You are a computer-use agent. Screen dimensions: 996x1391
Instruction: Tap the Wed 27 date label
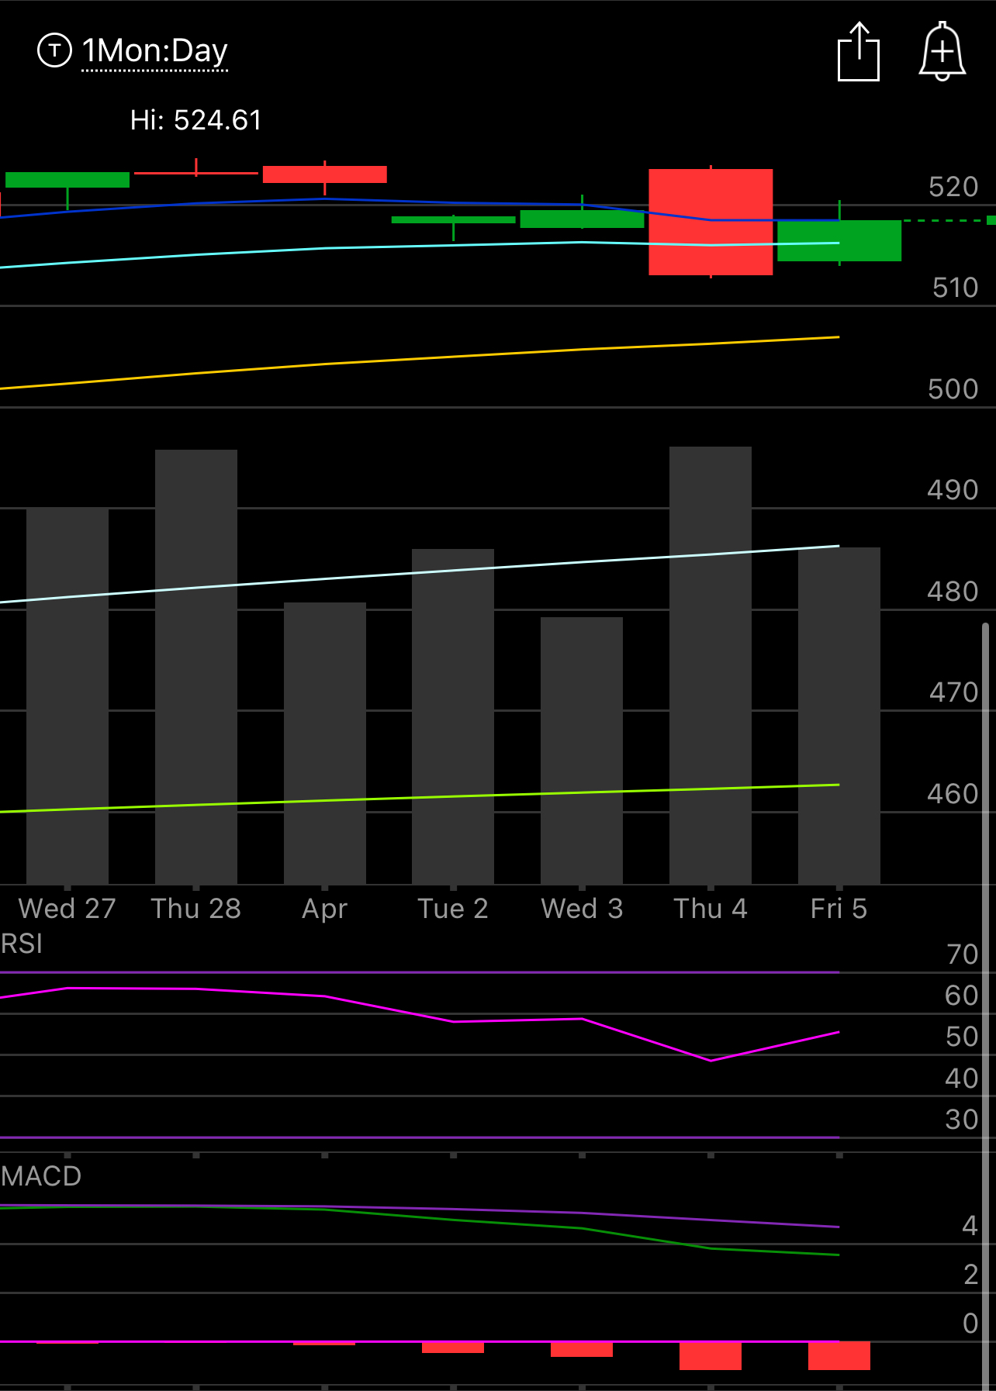tap(67, 909)
